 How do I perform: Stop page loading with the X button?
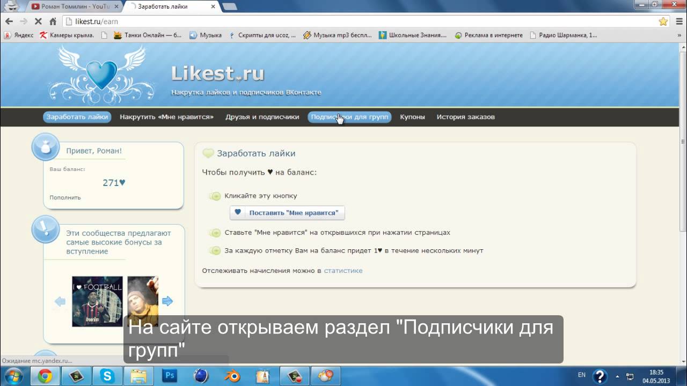(38, 21)
